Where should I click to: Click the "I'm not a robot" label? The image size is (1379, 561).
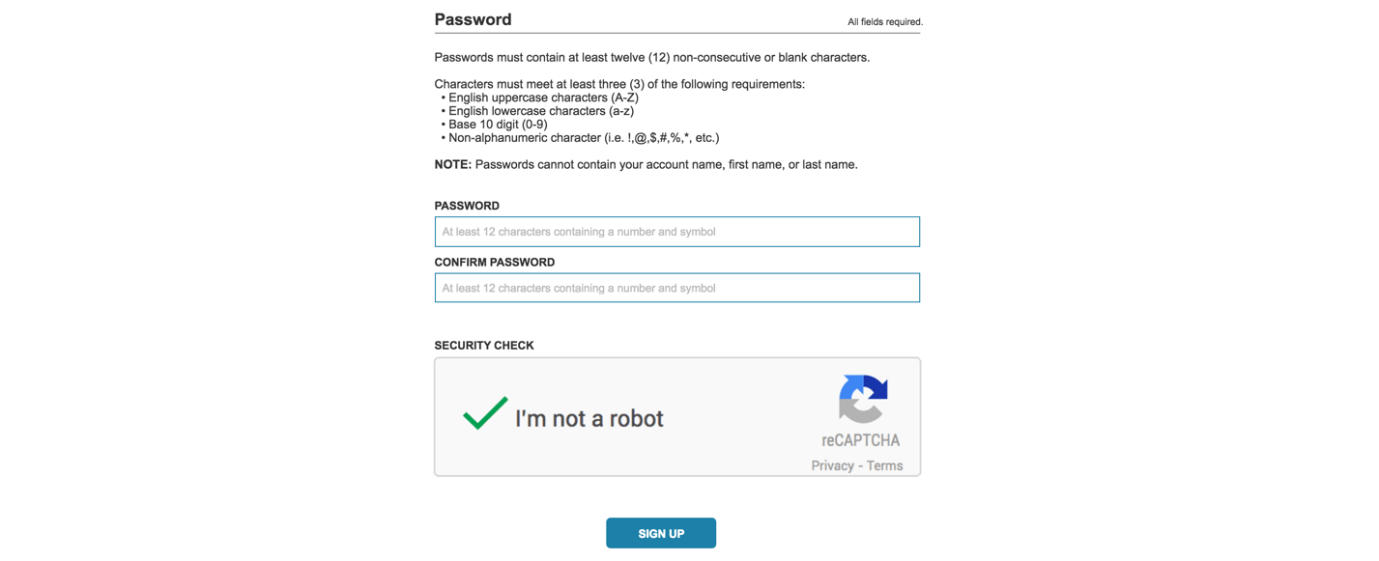[x=589, y=419]
